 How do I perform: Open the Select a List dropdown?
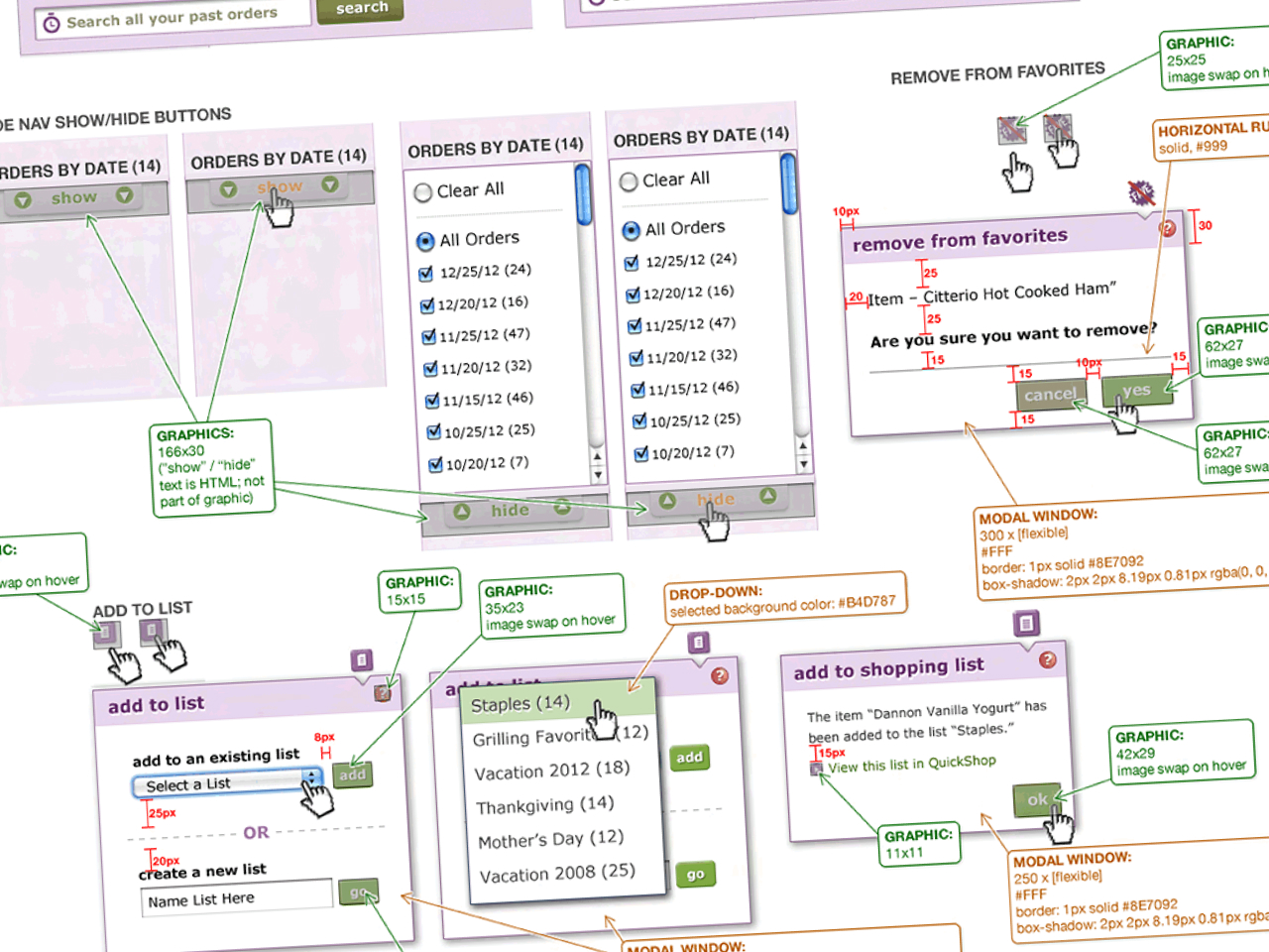point(228,784)
